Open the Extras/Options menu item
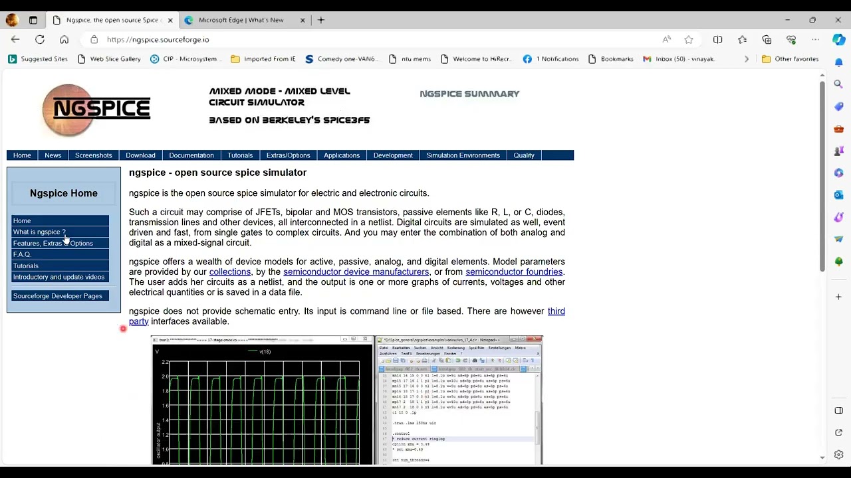 click(x=288, y=155)
